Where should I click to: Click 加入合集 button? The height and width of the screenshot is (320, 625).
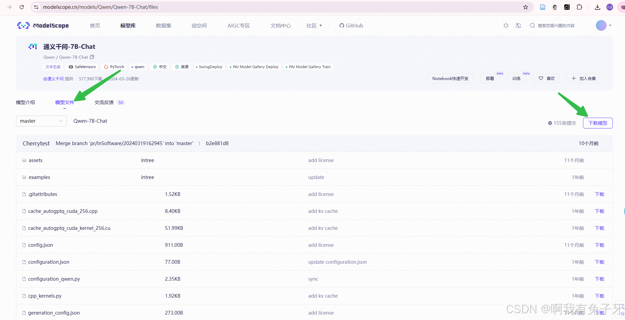[583, 78]
